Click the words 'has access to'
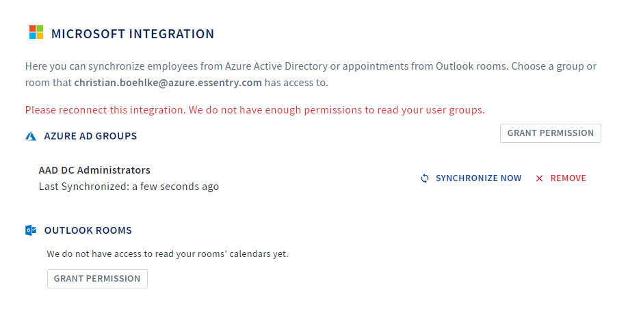This screenshot has width=628, height=326. coord(296,83)
